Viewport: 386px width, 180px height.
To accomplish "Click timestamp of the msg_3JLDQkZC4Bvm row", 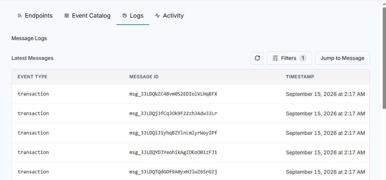I will tap(325, 94).
